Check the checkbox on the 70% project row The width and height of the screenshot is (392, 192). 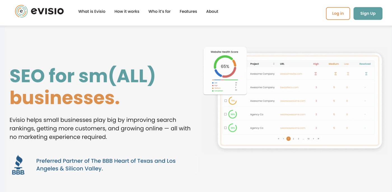[x=226, y=100]
